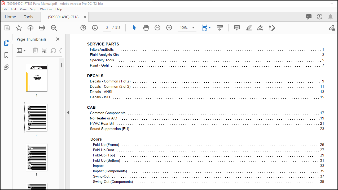Viewport: 338px width, 190px height.
Task: Open Decals - Common (1 of 2)
Action: coord(110,81)
